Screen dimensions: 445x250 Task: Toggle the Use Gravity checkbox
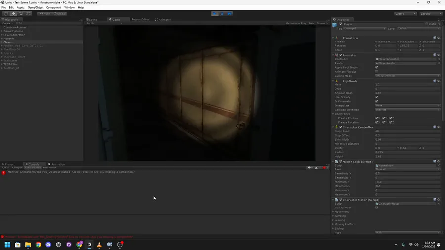point(377,97)
